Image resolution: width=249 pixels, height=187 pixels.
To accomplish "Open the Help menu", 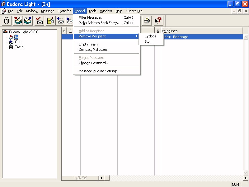I will click(x=119, y=11).
